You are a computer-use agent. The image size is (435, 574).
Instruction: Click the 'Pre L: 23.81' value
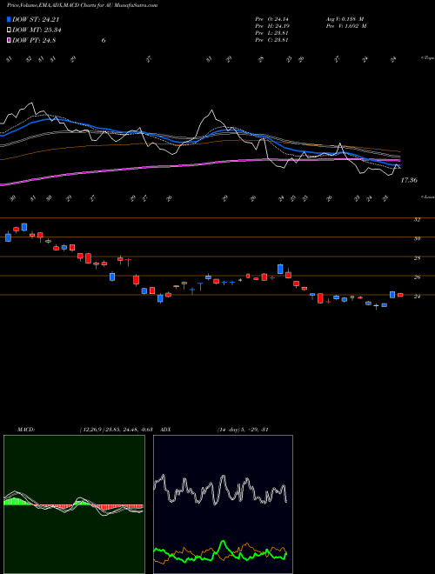[271, 33]
